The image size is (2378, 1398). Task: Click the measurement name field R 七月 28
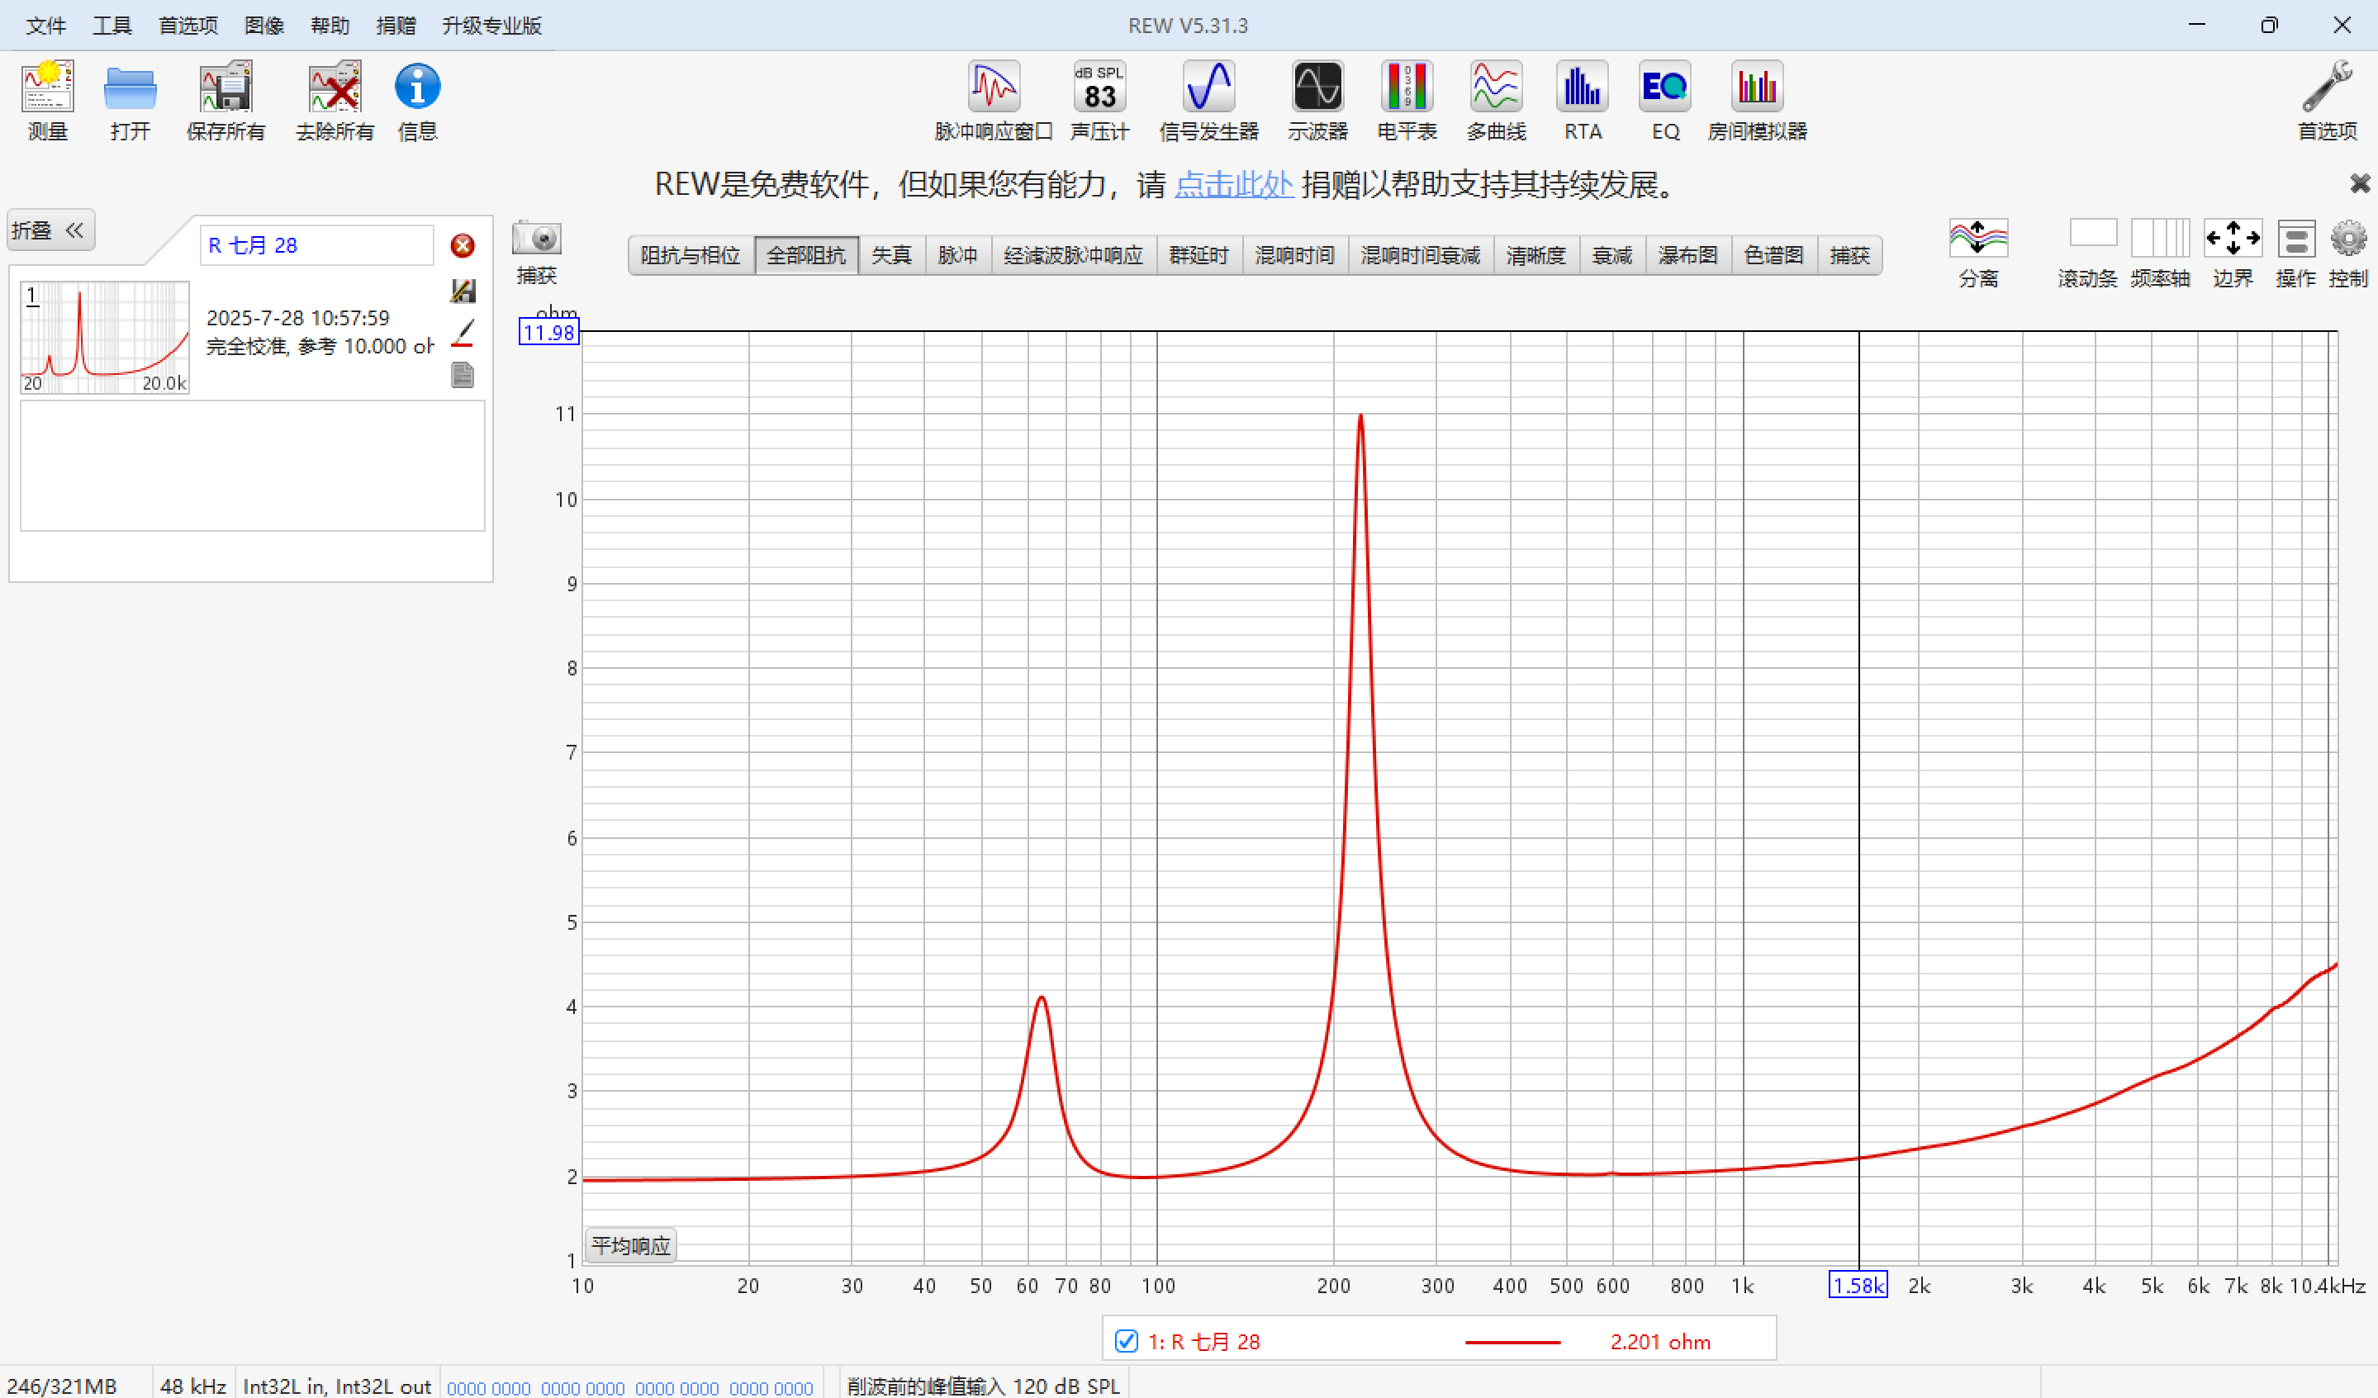point(316,245)
